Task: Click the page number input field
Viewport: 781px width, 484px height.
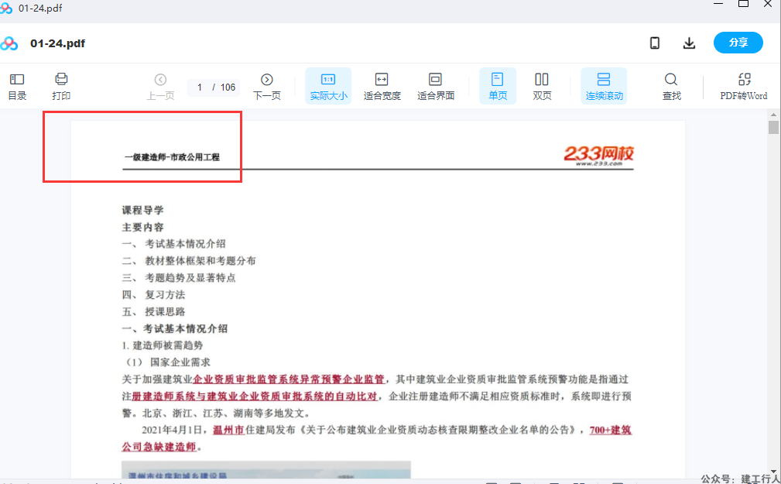Action: (x=200, y=88)
